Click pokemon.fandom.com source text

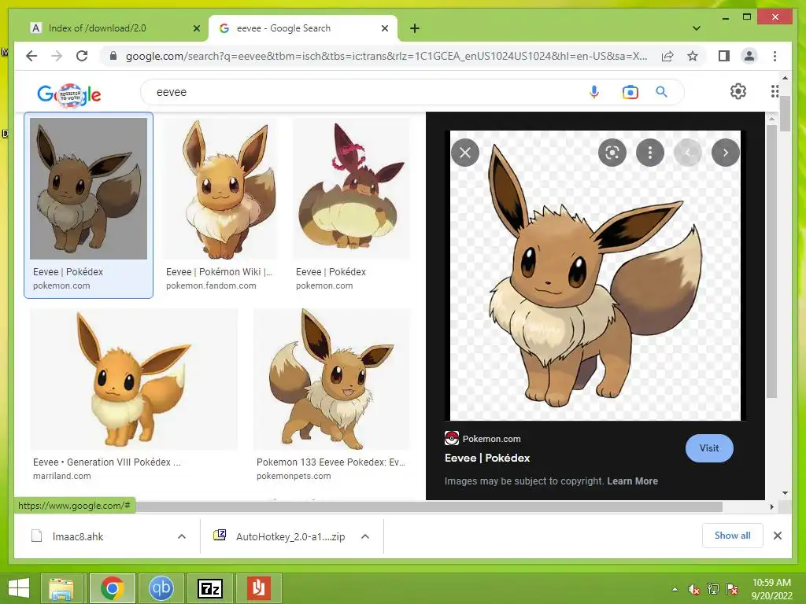[211, 285]
